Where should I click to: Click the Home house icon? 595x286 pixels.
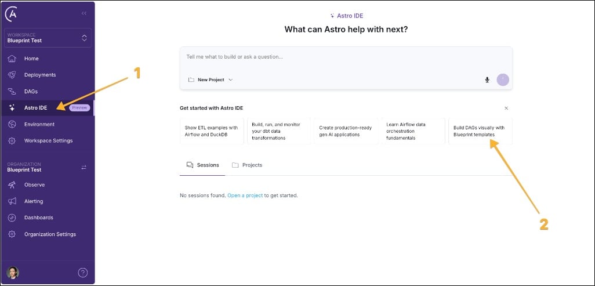[12, 59]
